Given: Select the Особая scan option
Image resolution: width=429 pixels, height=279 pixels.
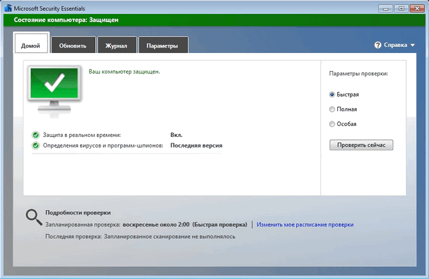Looking at the screenshot, I should tap(332, 123).
